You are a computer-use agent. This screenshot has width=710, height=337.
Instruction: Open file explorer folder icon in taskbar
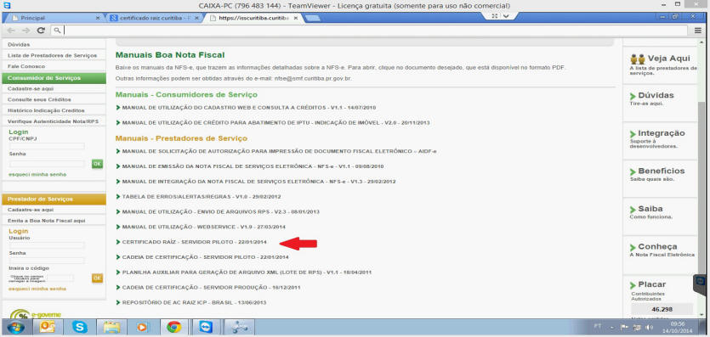tap(111, 327)
